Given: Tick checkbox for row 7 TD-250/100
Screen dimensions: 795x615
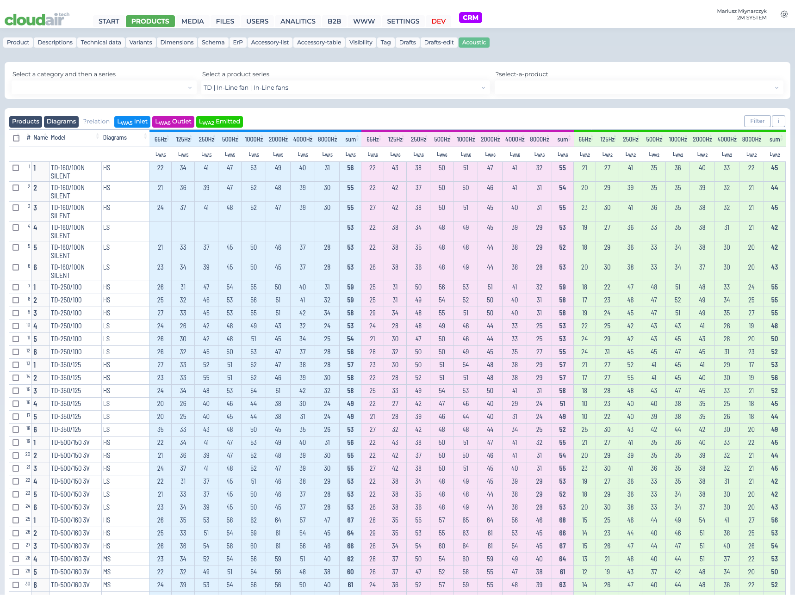Looking at the screenshot, I should click(16, 287).
